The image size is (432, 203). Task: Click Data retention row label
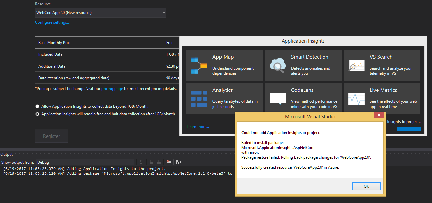(x=74, y=78)
